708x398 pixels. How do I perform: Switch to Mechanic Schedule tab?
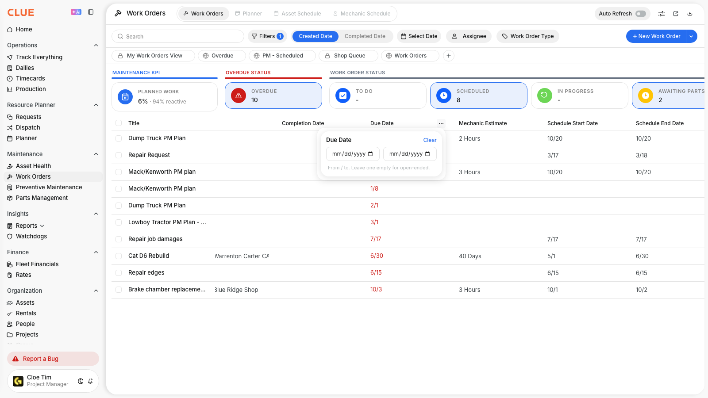(x=362, y=14)
